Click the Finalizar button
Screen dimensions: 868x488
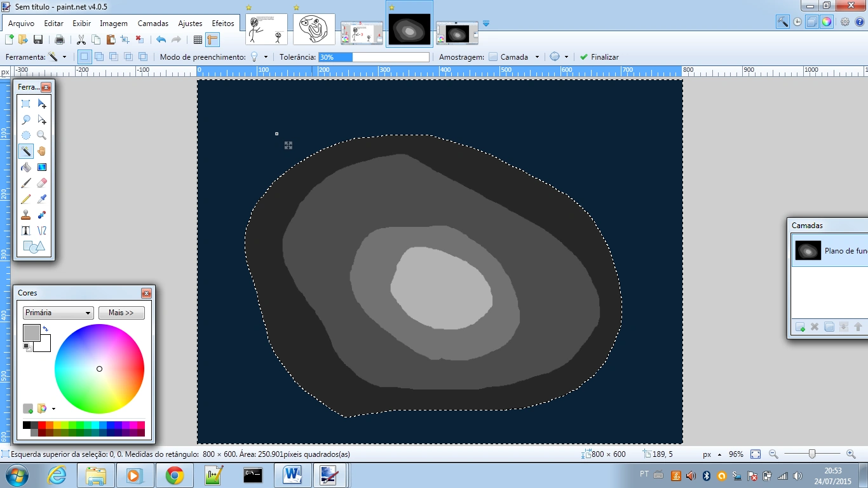click(x=599, y=57)
